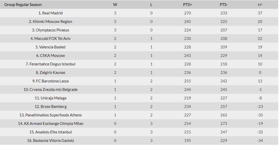The image size is (279, 145).
Task: Click the +/- point difference header
Action: [x=260, y=5]
